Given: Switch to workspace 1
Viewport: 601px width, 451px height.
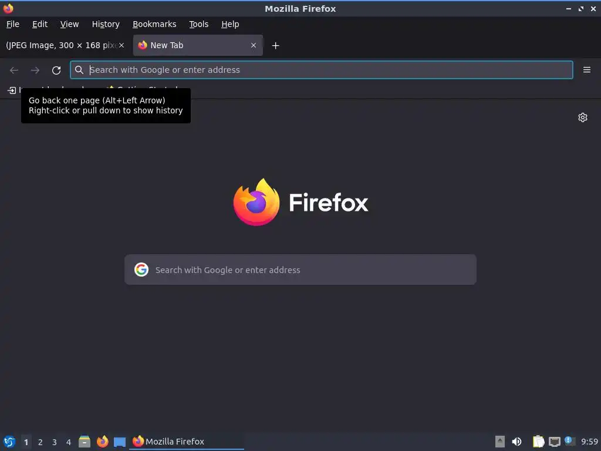Looking at the screenshot, I should (x=26, y=442).
